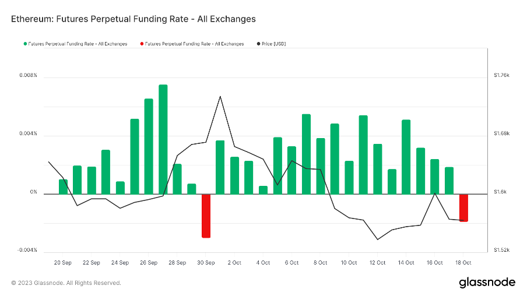The height and width of the screenshot is (296, 527).
Task: Click the price line peak near 1 Oct
Action: (x=220, y=96)
